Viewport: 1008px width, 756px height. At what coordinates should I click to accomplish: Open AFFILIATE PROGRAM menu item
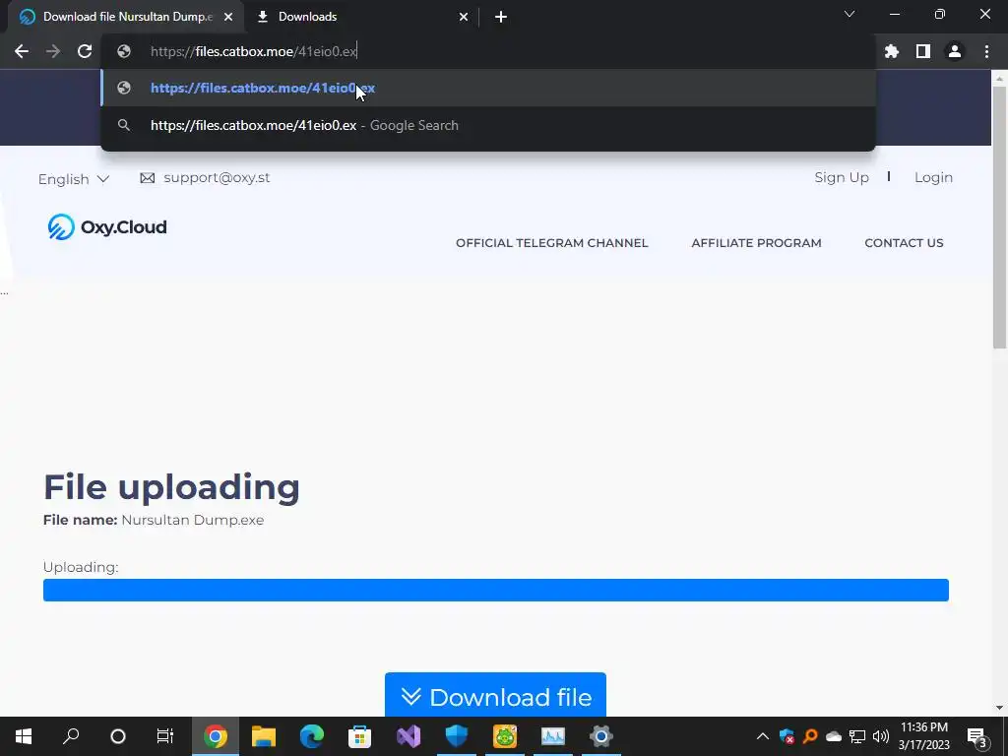756,243
